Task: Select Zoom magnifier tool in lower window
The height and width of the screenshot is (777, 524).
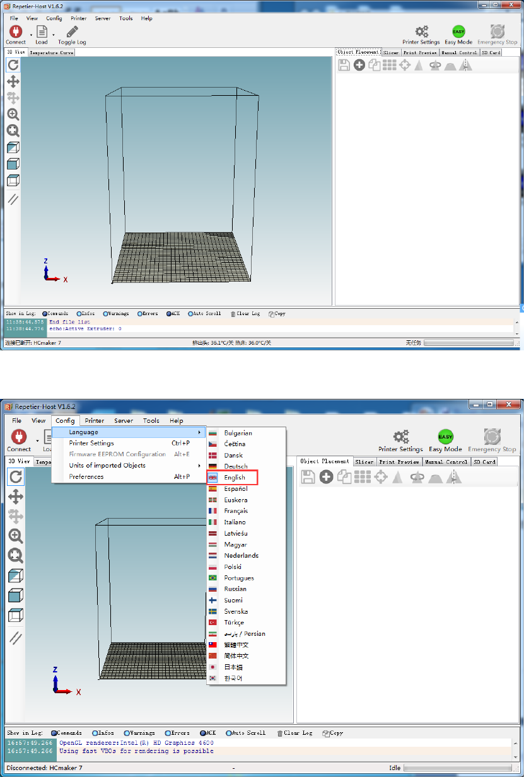Action: [16, 536]
